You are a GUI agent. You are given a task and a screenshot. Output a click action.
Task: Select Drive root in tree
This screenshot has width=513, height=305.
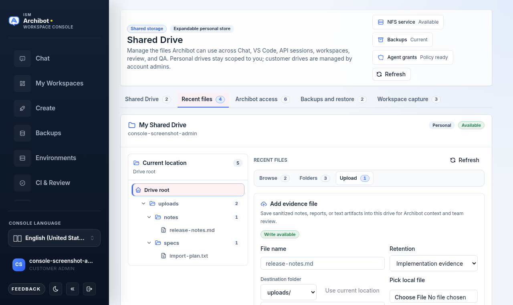point(188,190)
